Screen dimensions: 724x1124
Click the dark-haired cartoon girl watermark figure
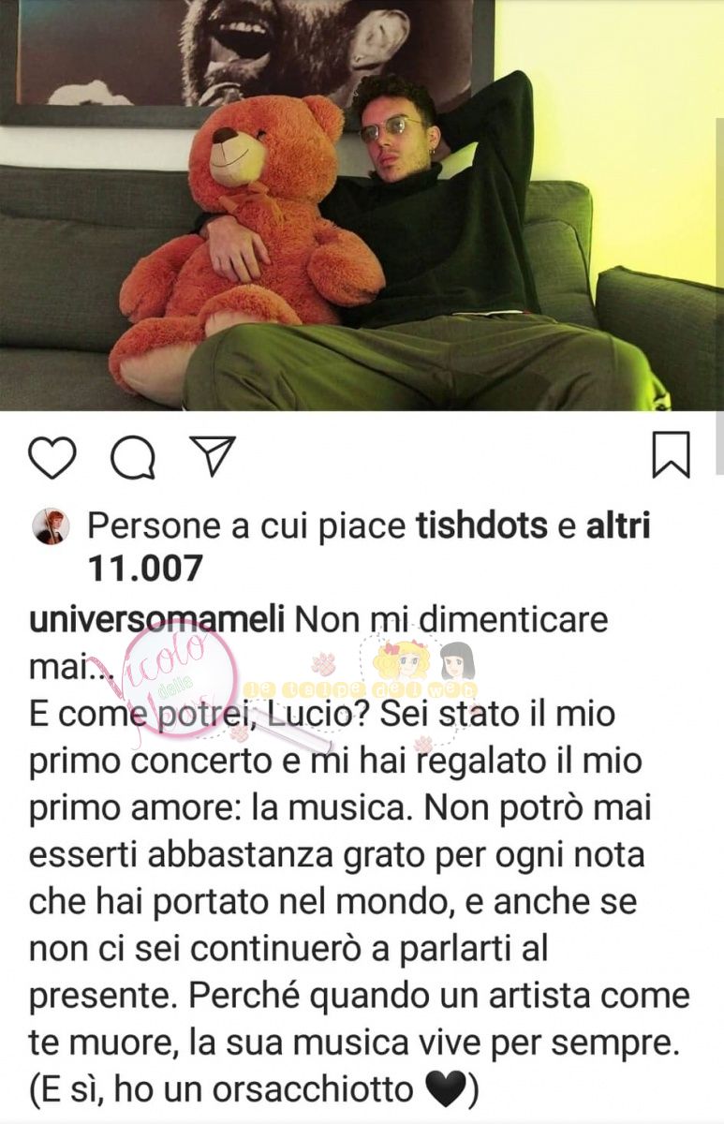click(457, 660)
